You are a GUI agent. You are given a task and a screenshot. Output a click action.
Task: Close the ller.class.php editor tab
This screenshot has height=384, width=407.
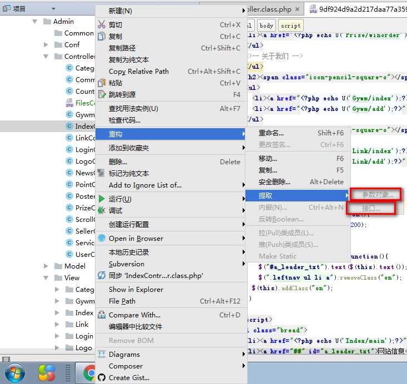(298, 9)
